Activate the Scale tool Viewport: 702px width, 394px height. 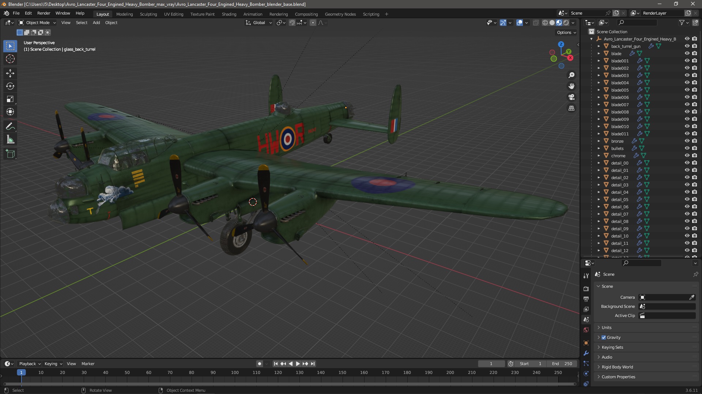(10, 99)
